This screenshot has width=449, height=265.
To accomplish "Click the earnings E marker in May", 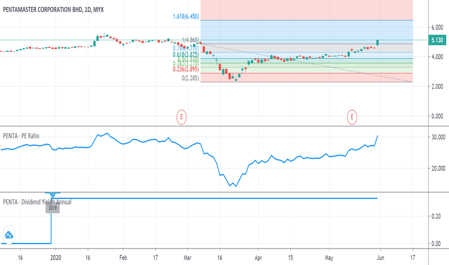I will click(352, 117).
